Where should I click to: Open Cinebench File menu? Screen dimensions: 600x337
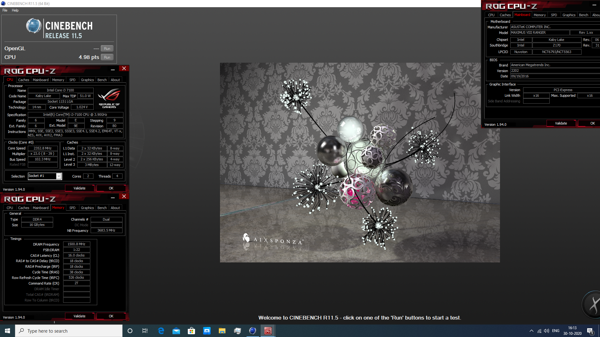5,10
